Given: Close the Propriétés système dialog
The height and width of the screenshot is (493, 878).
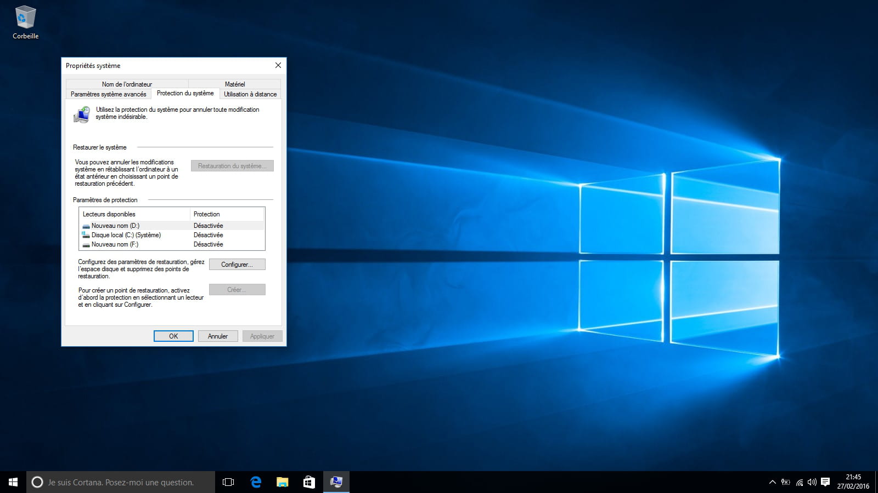Looking at the screenshot, I should point(278,65).
